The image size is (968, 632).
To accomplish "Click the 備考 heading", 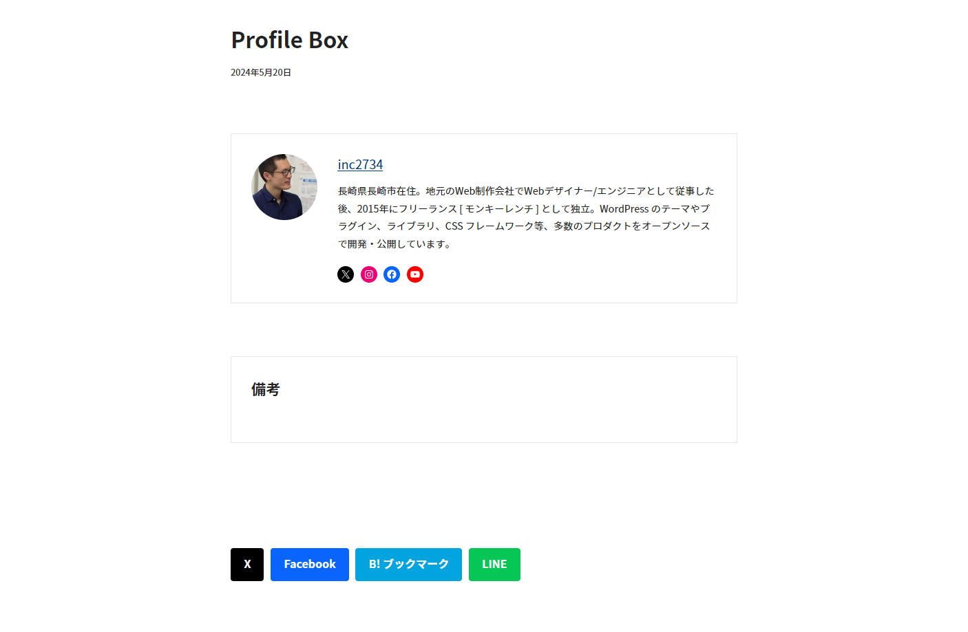I will (x=266, y=390).
